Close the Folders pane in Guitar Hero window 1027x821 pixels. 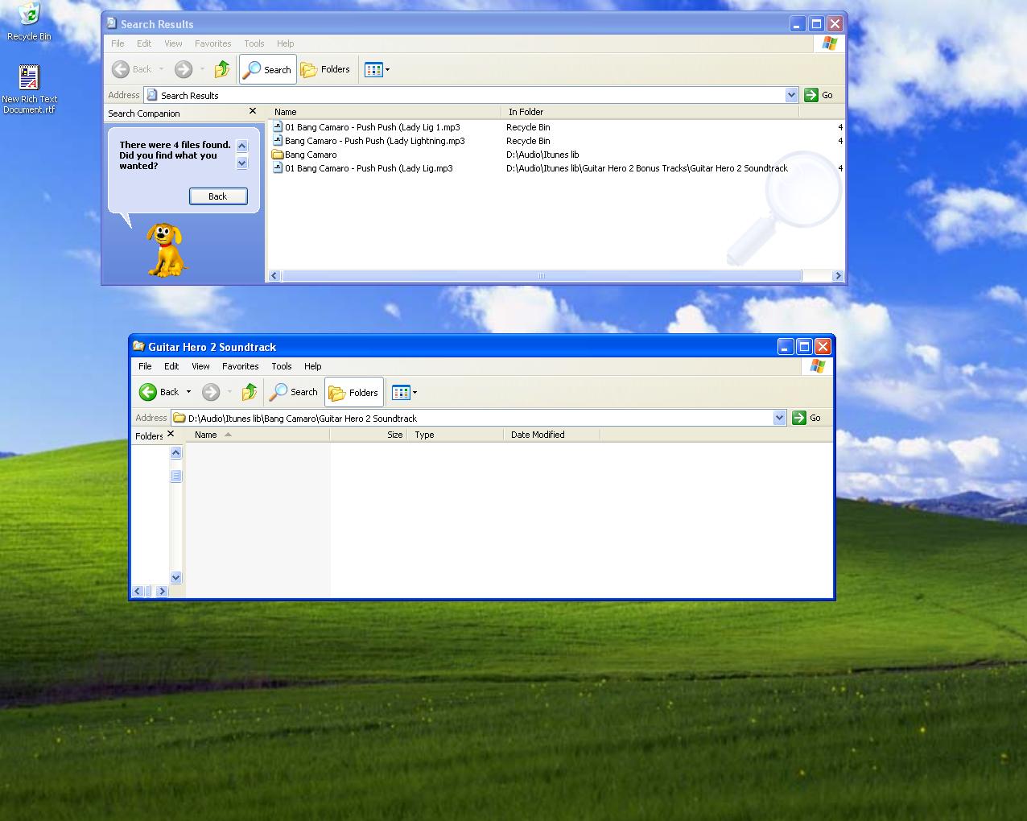[x=171, y=434]
